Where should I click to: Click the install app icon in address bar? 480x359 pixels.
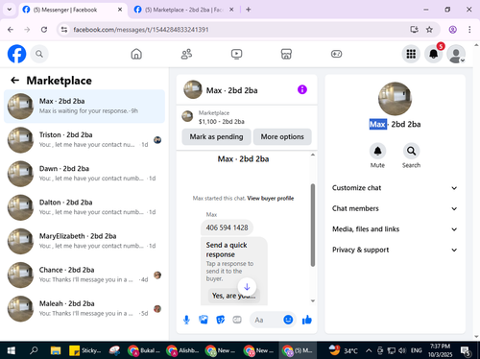pyautogui.click(x=414, y=30)
